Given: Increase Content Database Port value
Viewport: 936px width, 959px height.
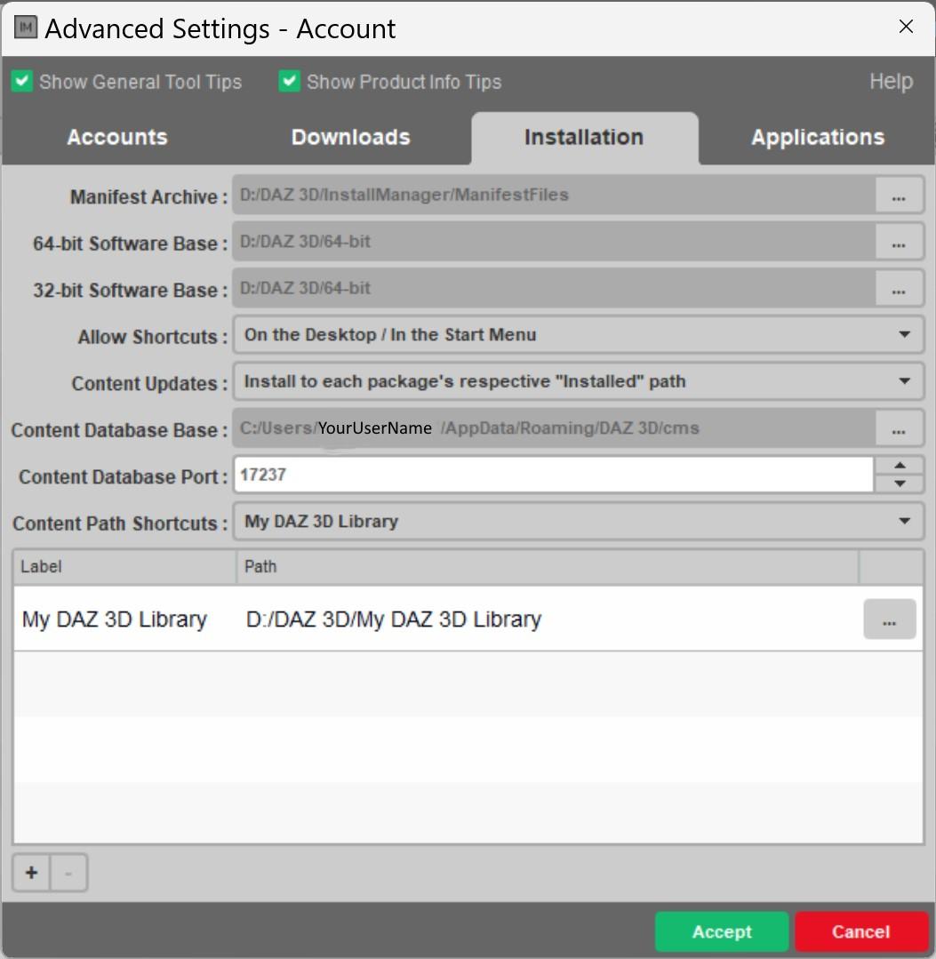Looking at the screenshot, I should 900,466.
